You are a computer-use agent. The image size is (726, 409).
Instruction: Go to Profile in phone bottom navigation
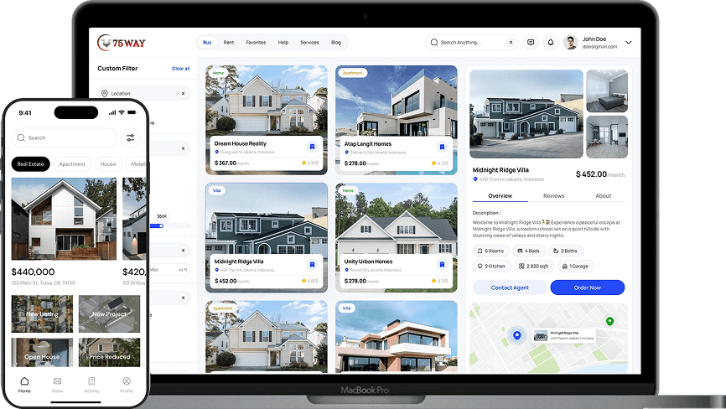[127, 384]
